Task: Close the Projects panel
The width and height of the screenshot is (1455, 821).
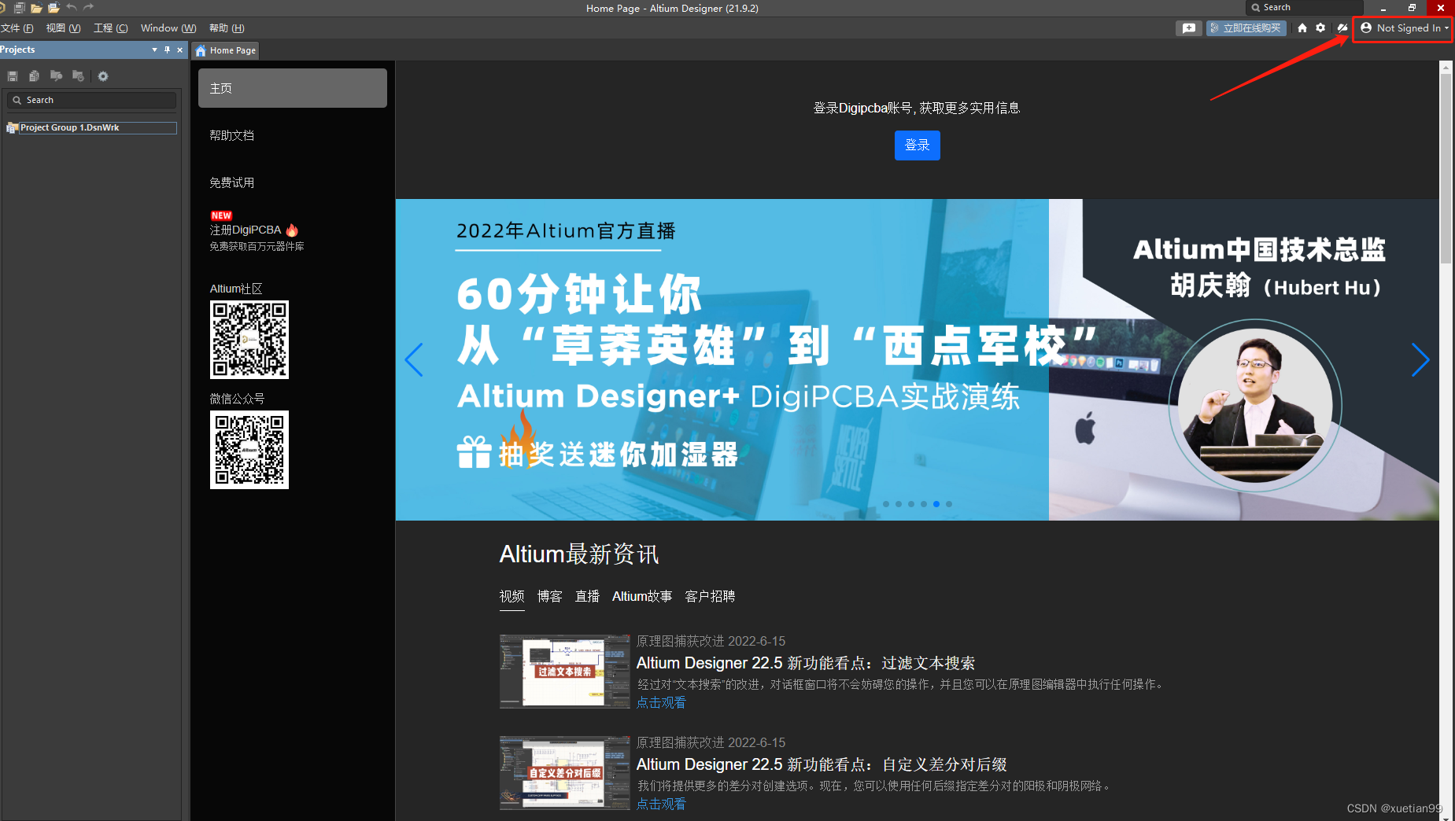Action: coord(180,50)
